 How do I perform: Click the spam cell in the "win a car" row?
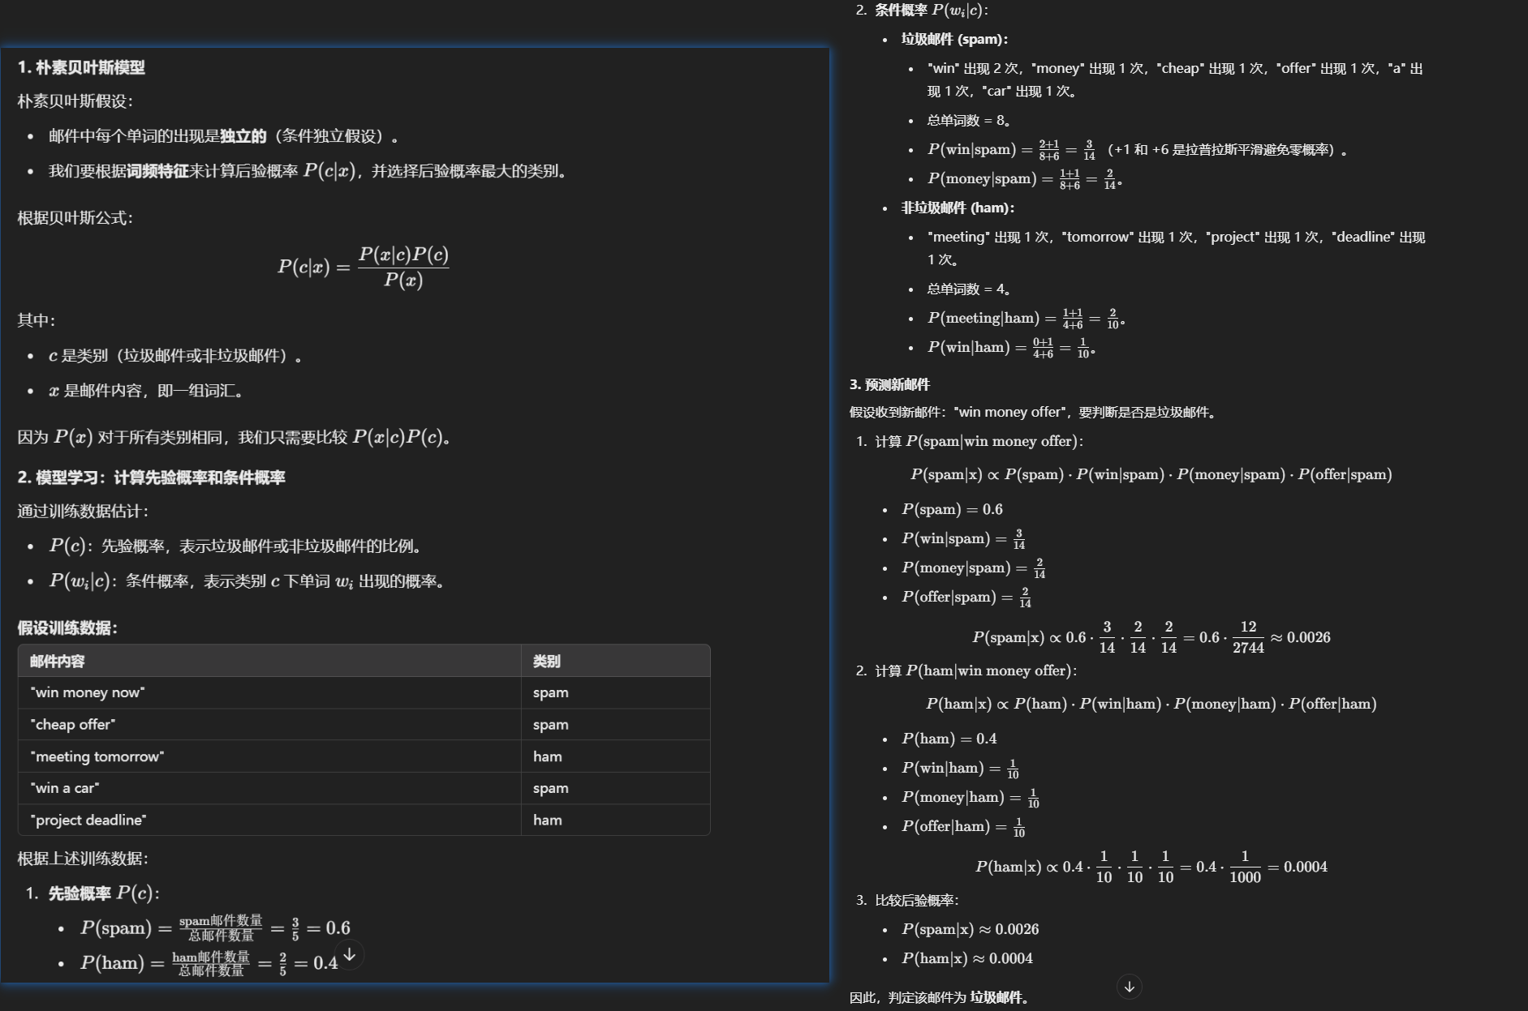pyautogui.click(x=615, y=788)
